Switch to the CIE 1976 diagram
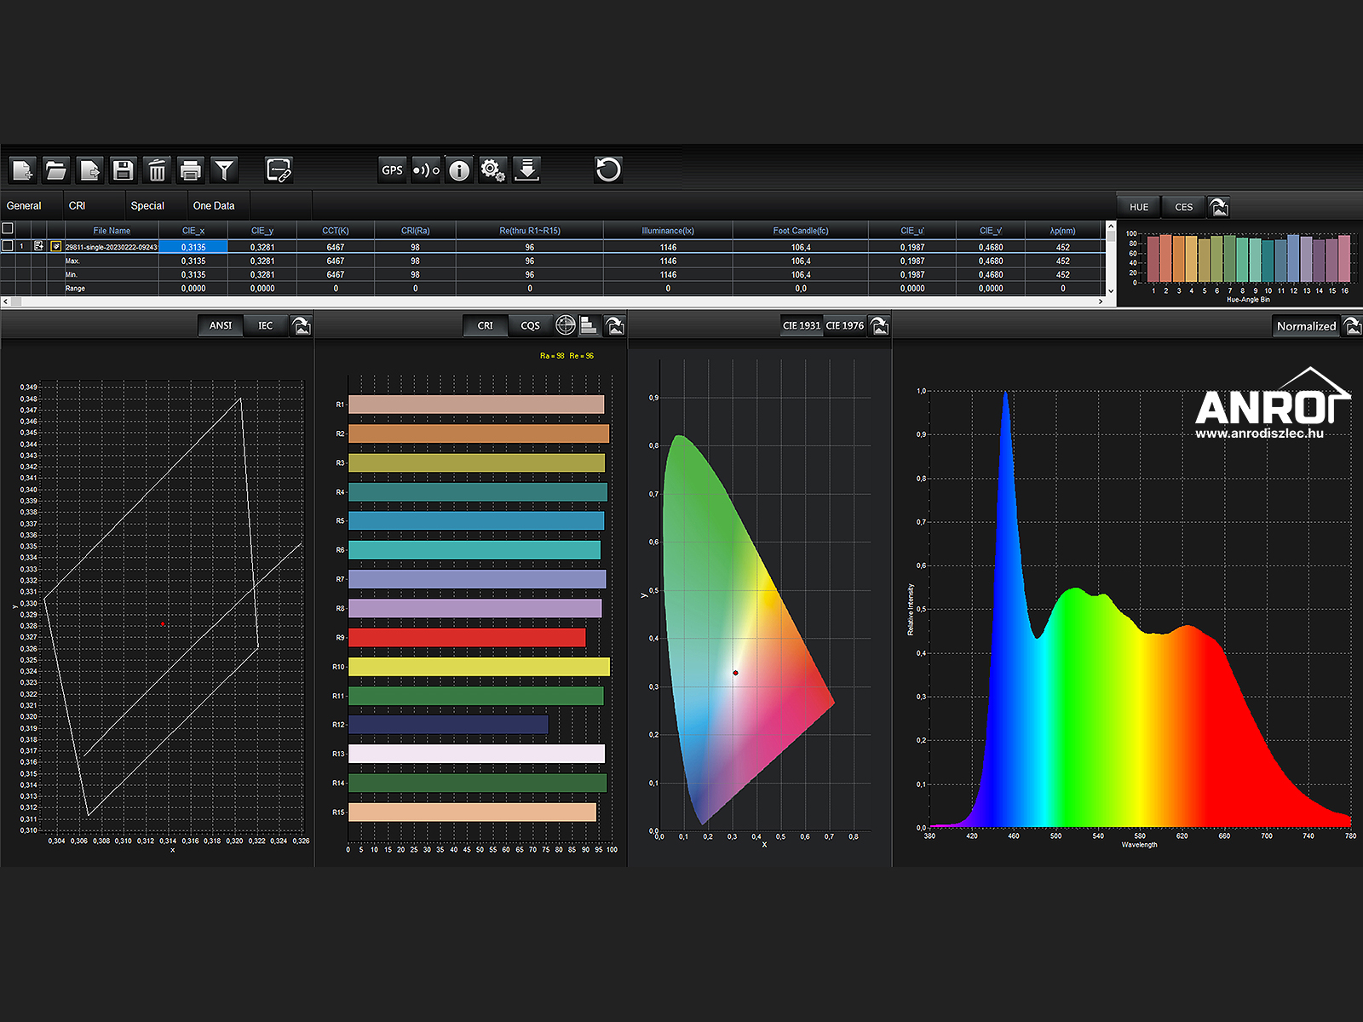Screen dimensions: 1363x1022 pyautogui.click(x=845, y=325)
